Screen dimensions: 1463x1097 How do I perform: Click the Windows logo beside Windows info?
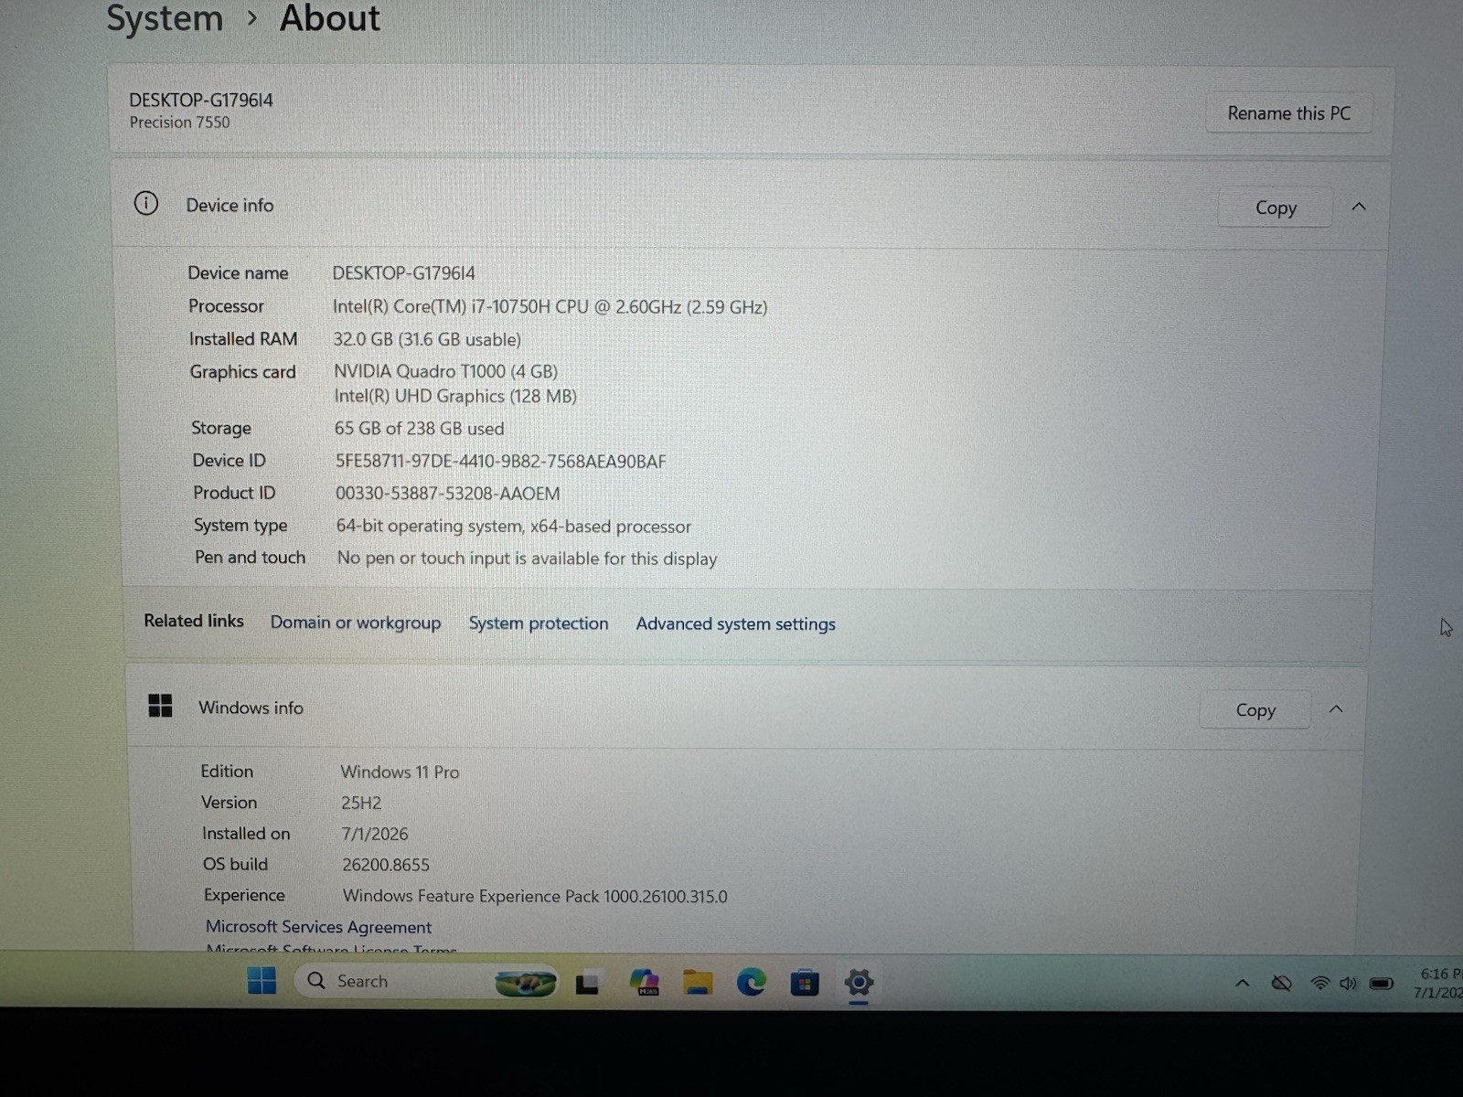point(161,705)
